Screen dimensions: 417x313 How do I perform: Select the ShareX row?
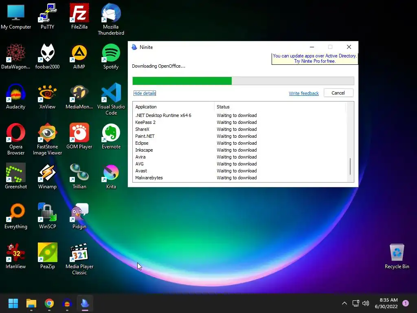[240, 129]
